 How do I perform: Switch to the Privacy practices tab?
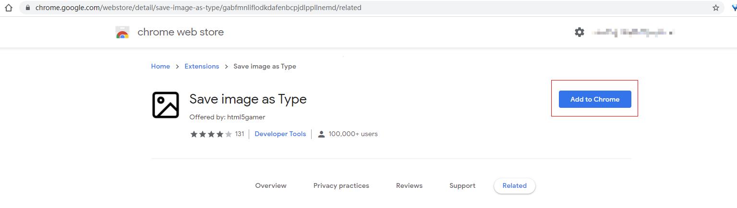341,185
